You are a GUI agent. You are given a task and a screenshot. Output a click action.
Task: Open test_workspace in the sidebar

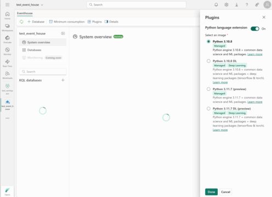(7, 89)
